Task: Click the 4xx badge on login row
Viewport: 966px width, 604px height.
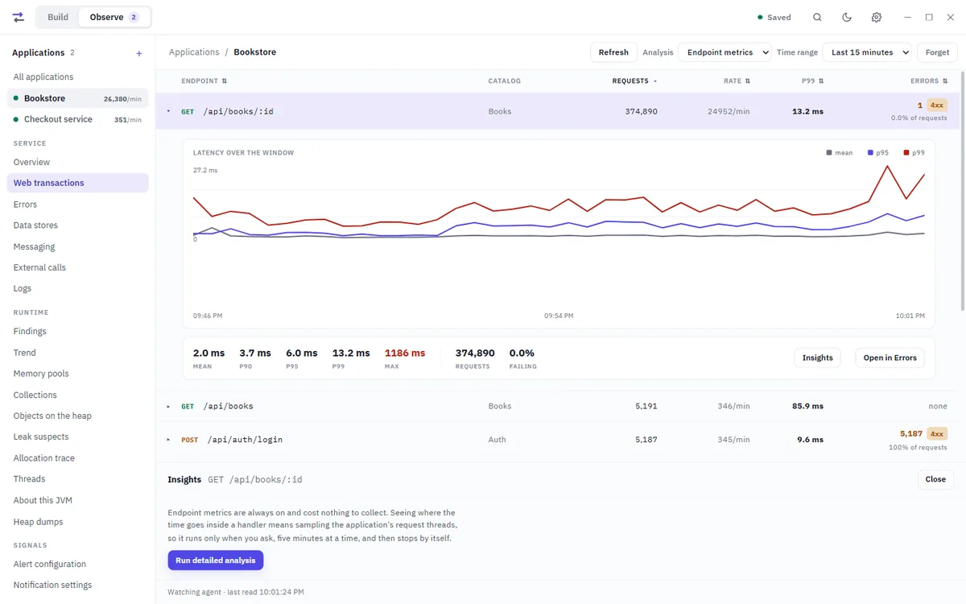Action: (936, 433)
